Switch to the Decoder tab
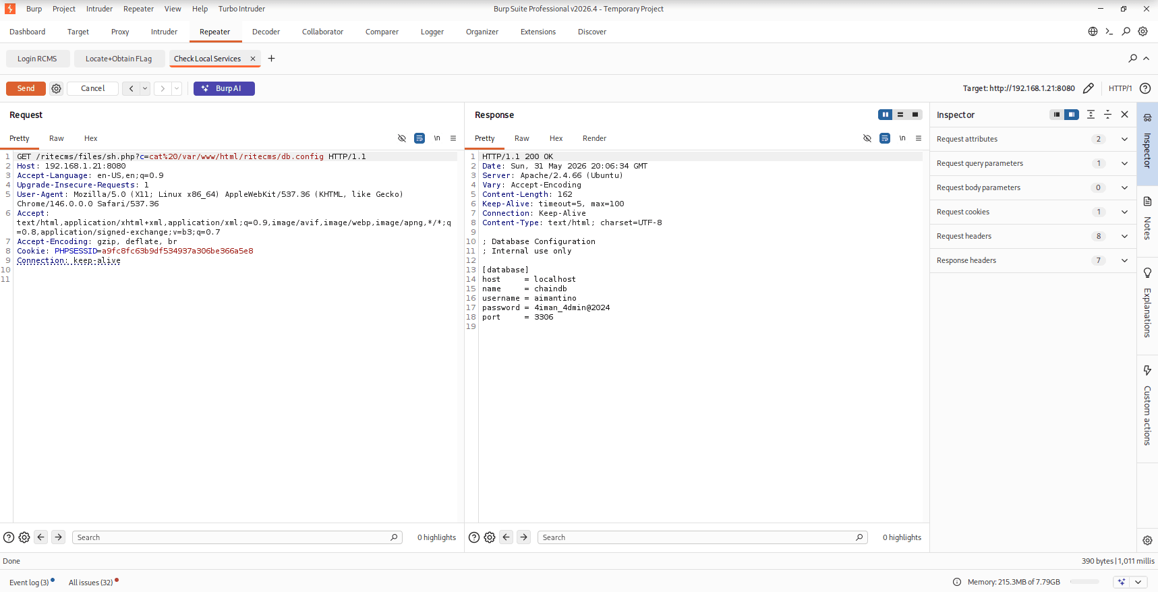This screenshot has height=592, width=1158. (x=266, y=32)
